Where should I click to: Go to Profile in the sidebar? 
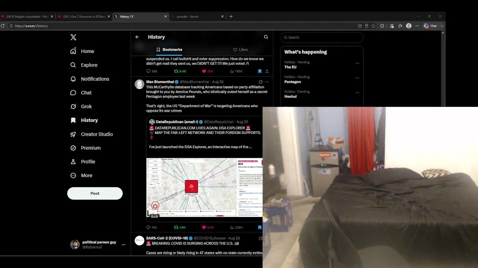tap(83, 162)
